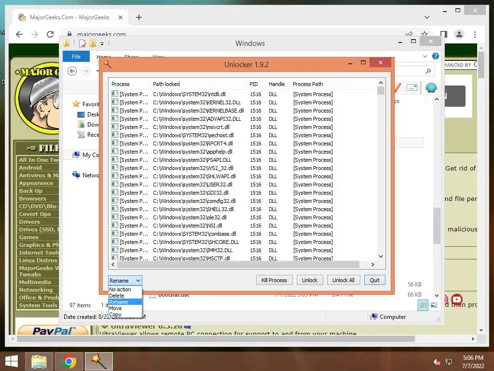Select C:\Windows\SYSTEM32\combase.dll path
The height and width of the screenshot is (371, 494).
click(194, 234)
